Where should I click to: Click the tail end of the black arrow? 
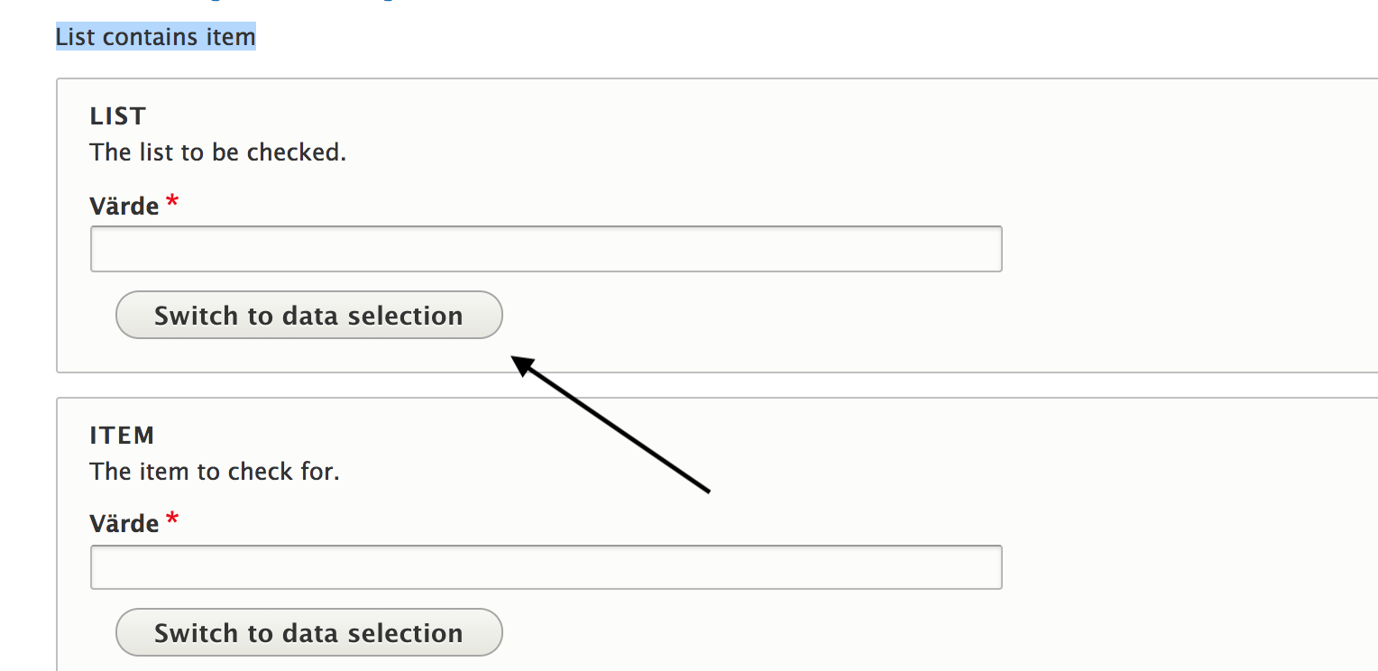click(x=707, y=491)
